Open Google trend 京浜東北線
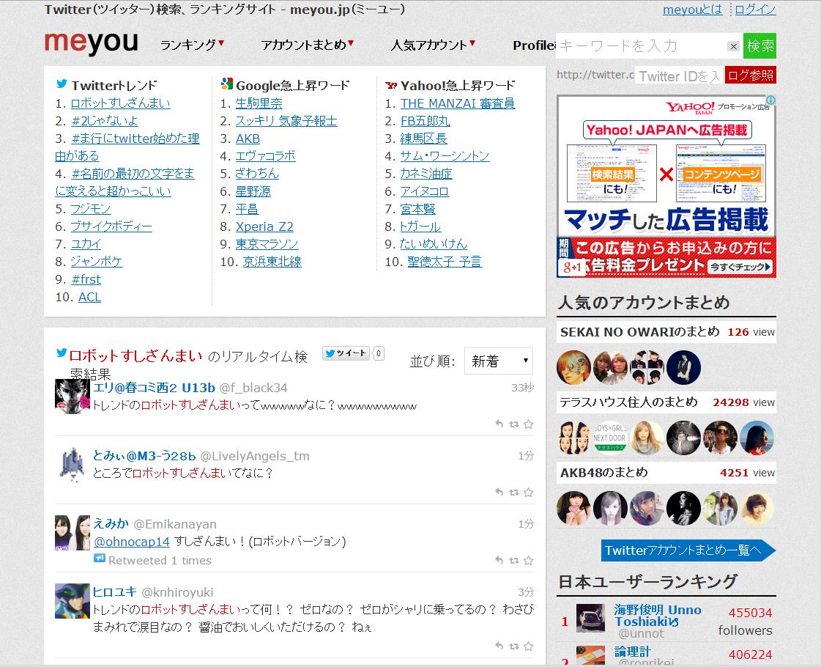Image resolution: width=821 pixels, height=667 pixels. click(272, 262)
